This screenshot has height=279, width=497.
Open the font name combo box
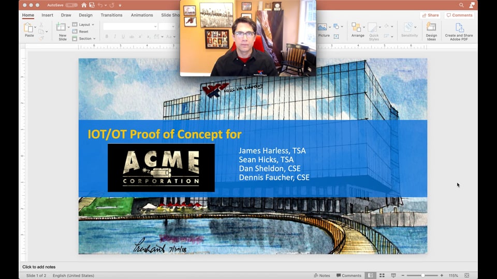click(x=130, y=26)
